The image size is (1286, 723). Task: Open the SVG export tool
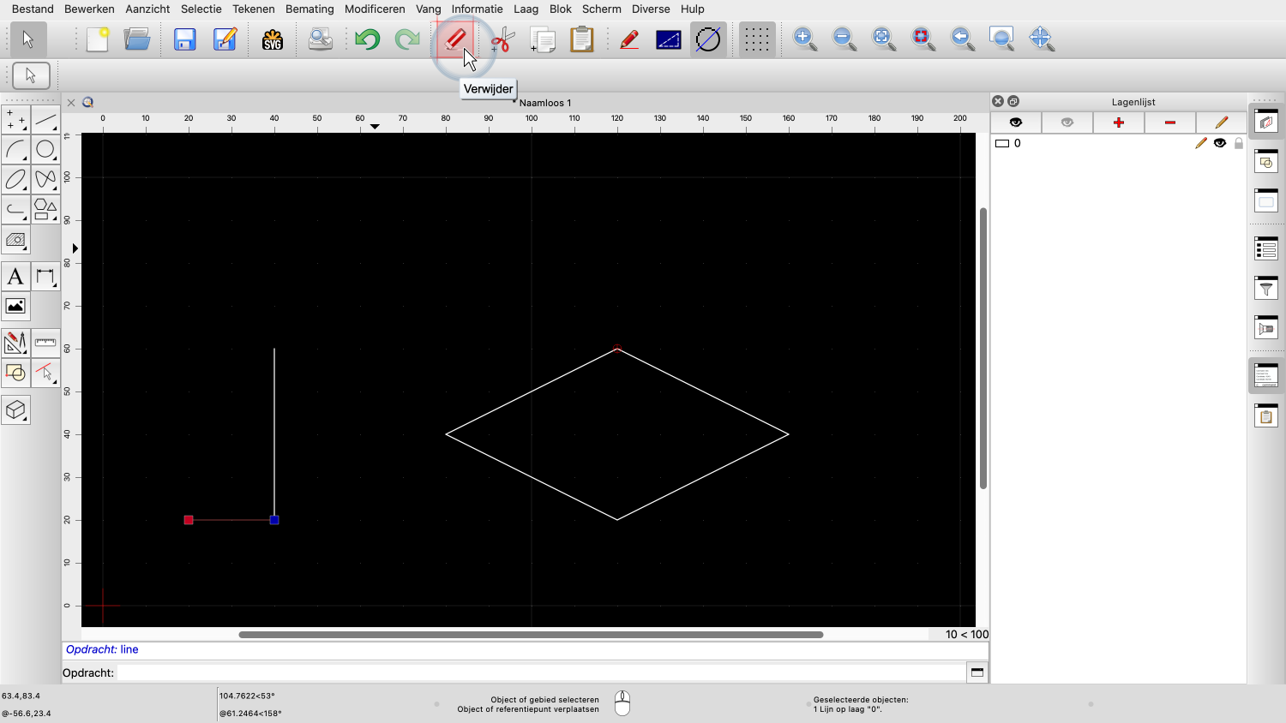[x=272, y=39]
